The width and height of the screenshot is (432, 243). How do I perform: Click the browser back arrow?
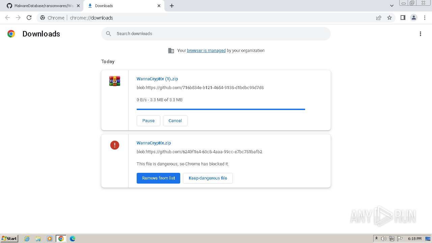(7, 18)
